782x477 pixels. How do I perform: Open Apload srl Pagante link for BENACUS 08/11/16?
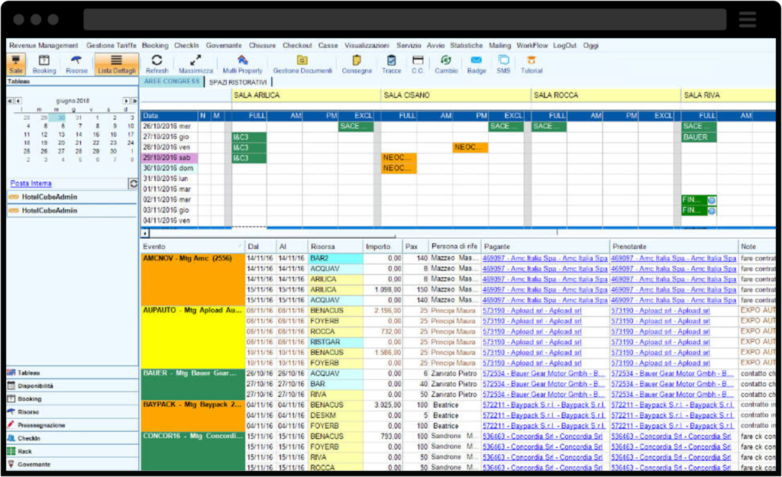[x=532, y=311]
